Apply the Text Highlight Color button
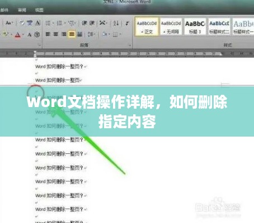254x223 pixels. pyautogui.click(x=5, y=35)
